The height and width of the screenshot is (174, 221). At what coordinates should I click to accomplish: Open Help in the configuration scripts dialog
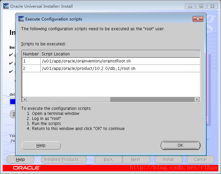41,145
